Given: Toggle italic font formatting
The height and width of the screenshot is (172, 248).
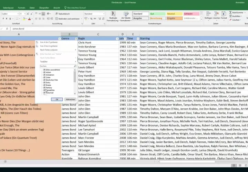Looking at the screenshot, I should point(7,19).
